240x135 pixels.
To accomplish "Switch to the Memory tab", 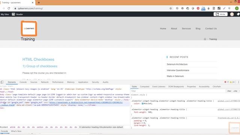I will [71, 82].
